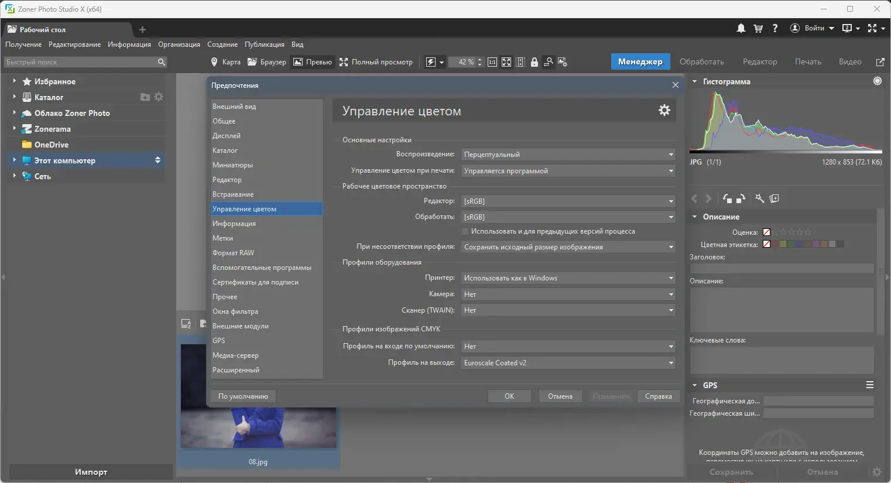The image size is (891, 483).
Task: Open the shopping cart icon
Action: point(758,28)
